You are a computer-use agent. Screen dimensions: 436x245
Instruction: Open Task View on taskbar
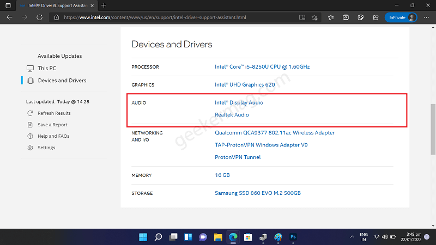point(173,237)
